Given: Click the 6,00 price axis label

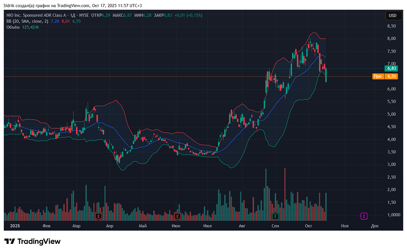Looking at the screenshot, I should 392,89.
